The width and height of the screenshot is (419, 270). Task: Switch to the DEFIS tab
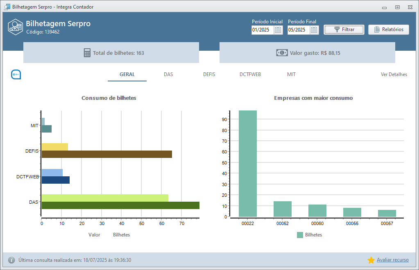tap(209, 74)
